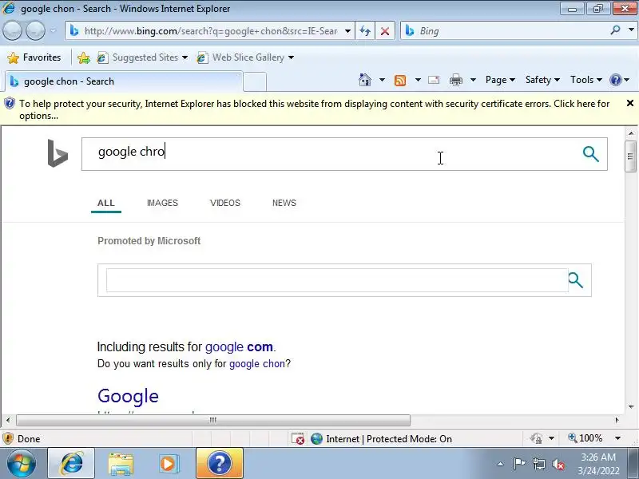Expand the address bar autocomplete dropdown
The height and width of the screenshot is (479, 639).
coord(347,31)
